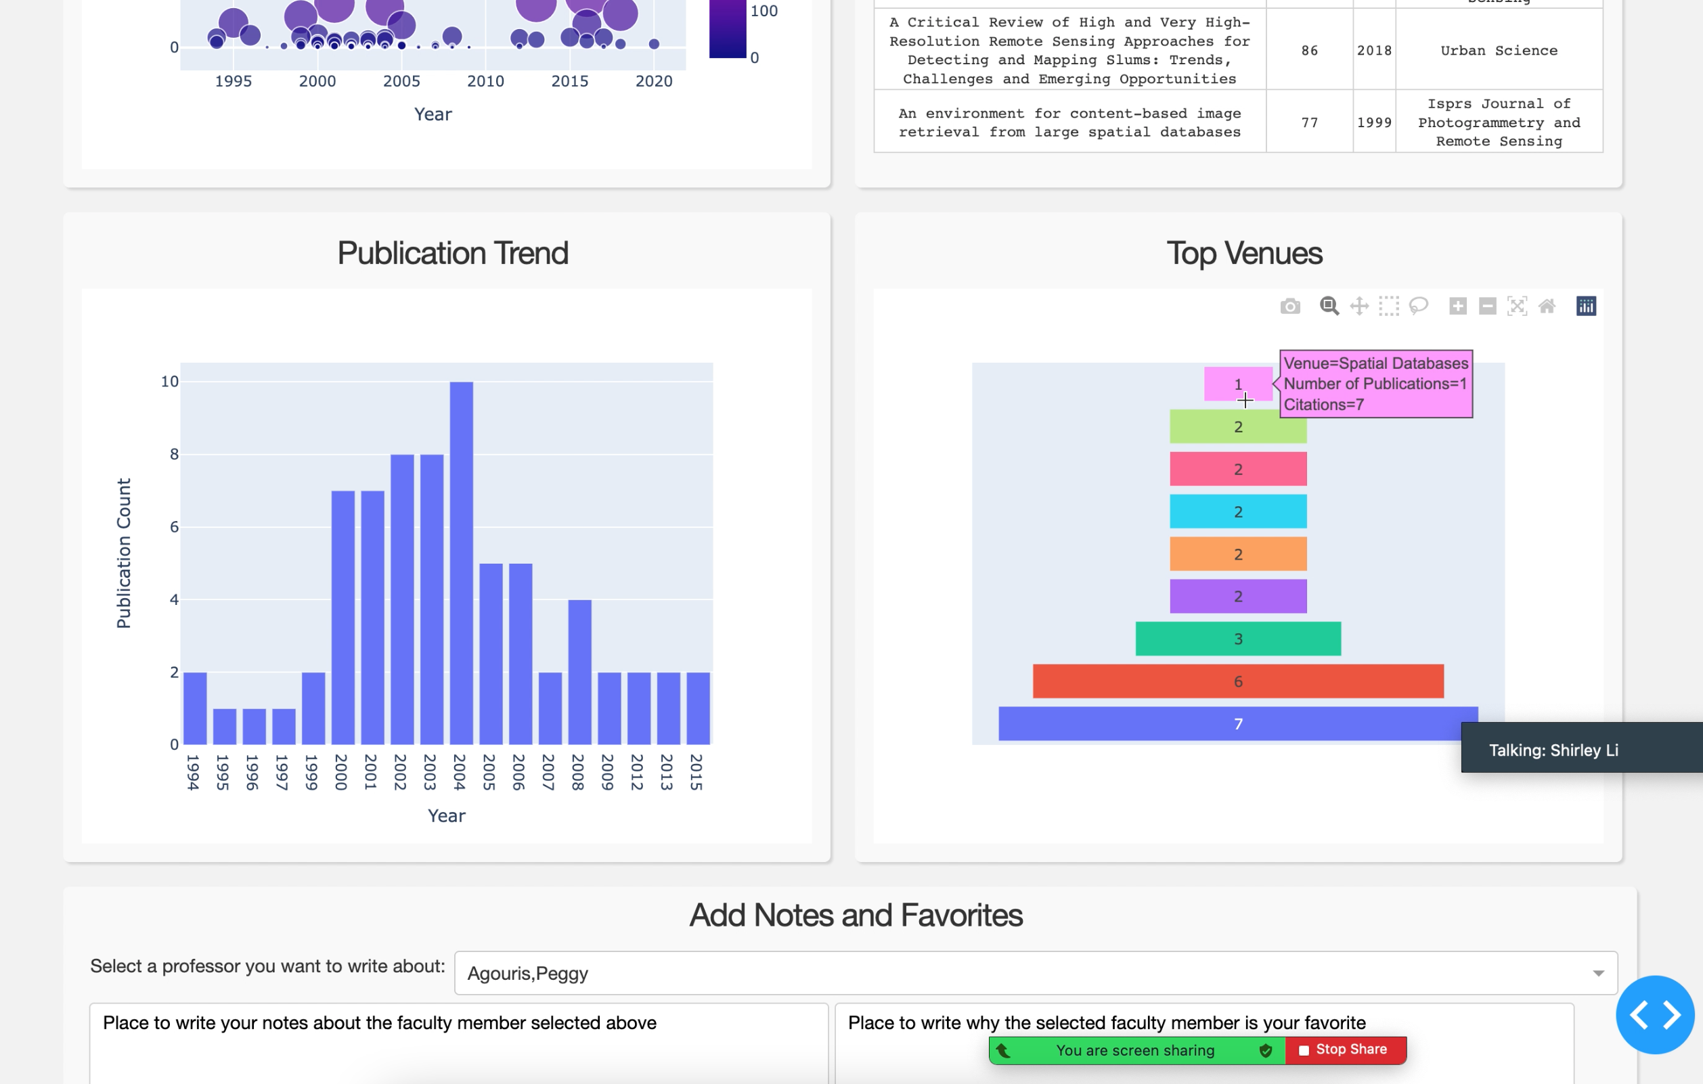This screenshot has width=1703, height=1084.
Task: Click the purple bar labeled 7 in Top Venues
Action: [1237, 723]
